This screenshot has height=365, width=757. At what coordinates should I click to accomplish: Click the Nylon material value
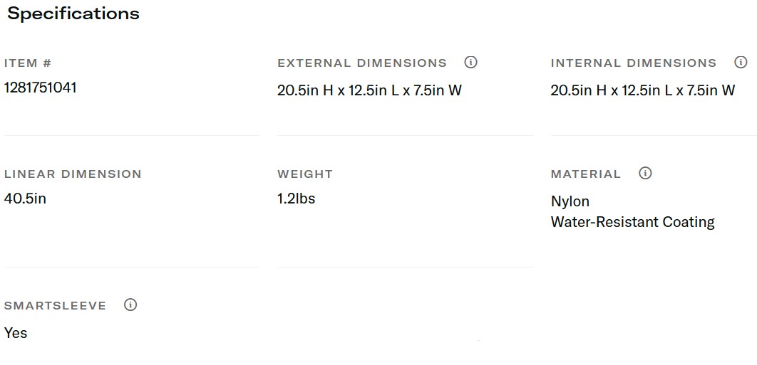point(570,201)
